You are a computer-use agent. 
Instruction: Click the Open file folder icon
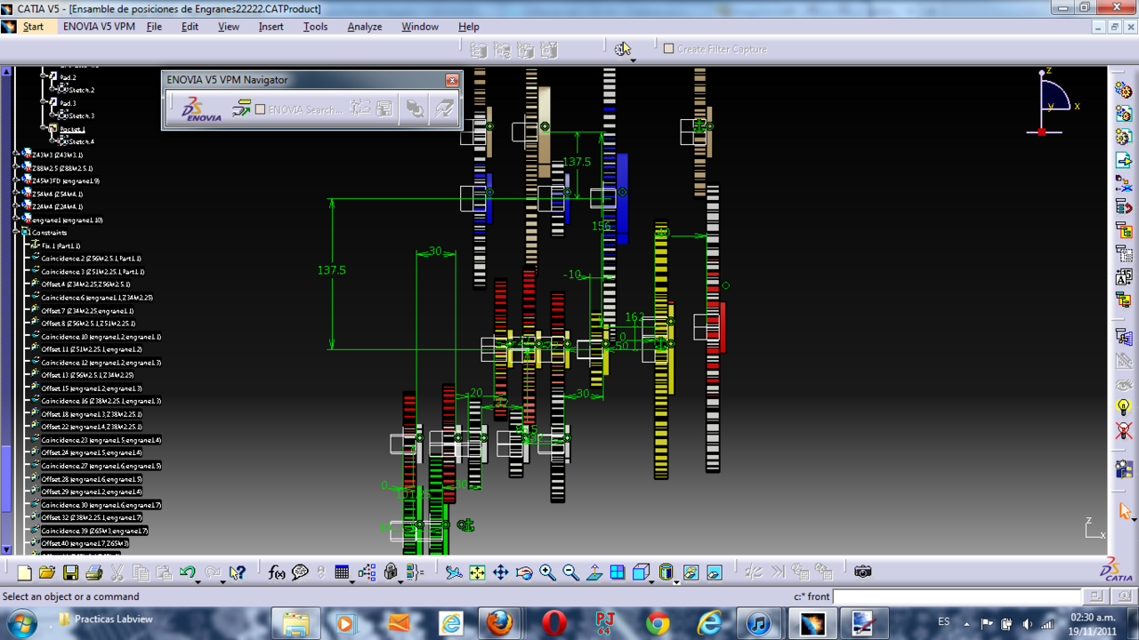click(x=47, y=573)
